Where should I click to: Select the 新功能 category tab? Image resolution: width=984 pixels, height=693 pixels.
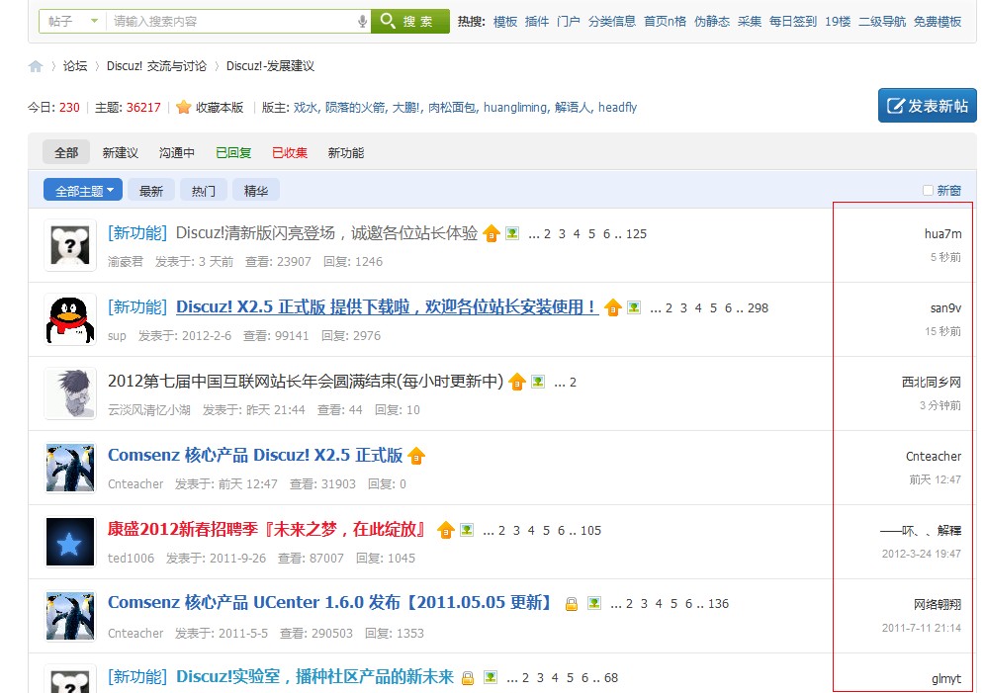pos(346,152)
